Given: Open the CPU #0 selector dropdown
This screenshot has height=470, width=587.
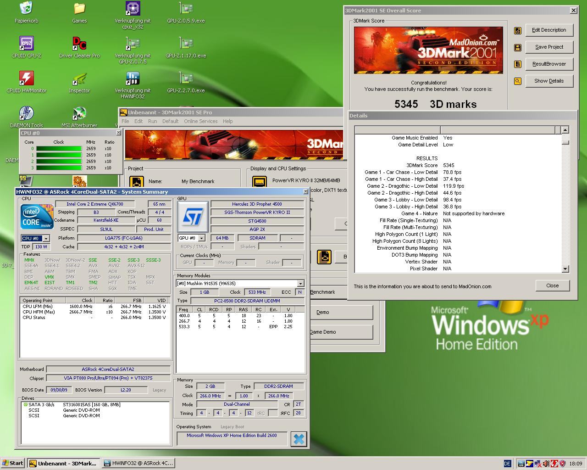Looking at the screenshot, I should coord(46,239).
